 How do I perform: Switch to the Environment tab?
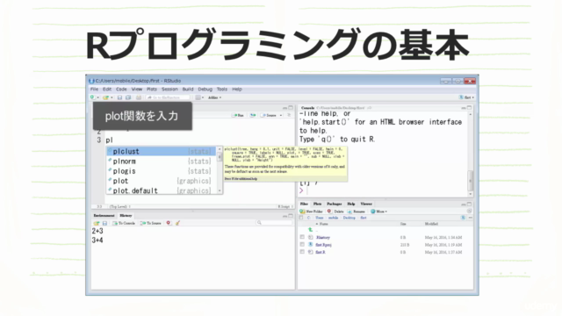[x=104, y=216]
